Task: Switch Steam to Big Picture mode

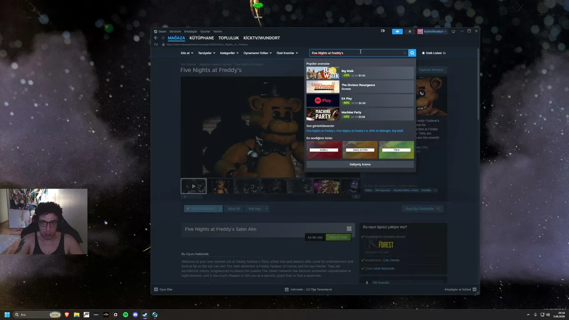Action: pos(453,31)
